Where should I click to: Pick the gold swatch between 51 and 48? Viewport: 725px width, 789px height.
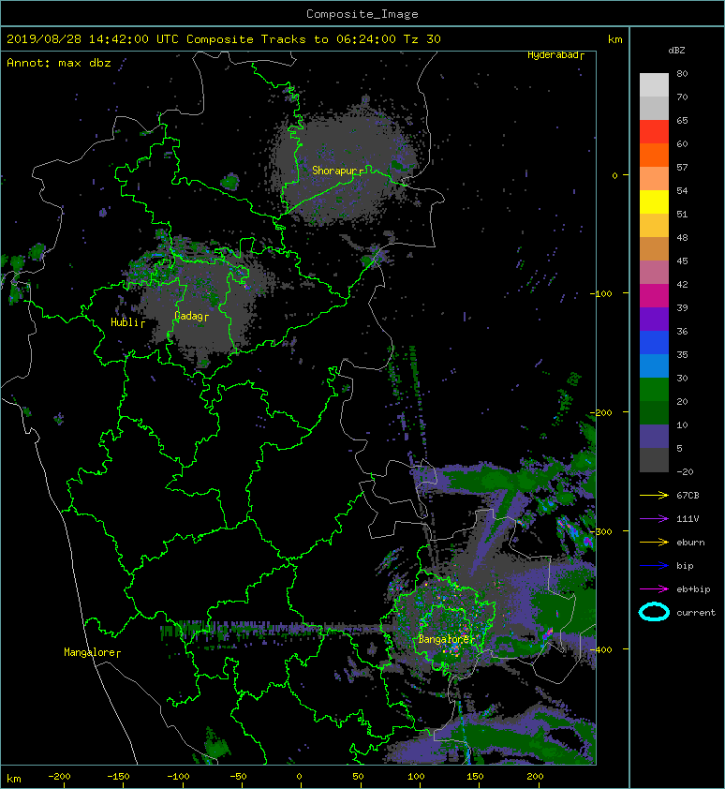pyautogui.click(x=654, y=226)
